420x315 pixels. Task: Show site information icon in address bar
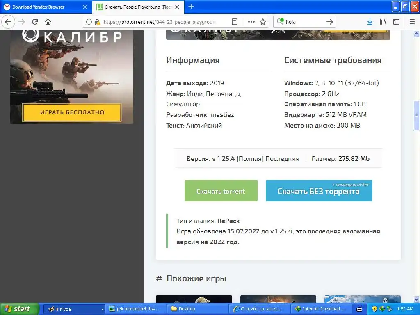click(89, 22)
